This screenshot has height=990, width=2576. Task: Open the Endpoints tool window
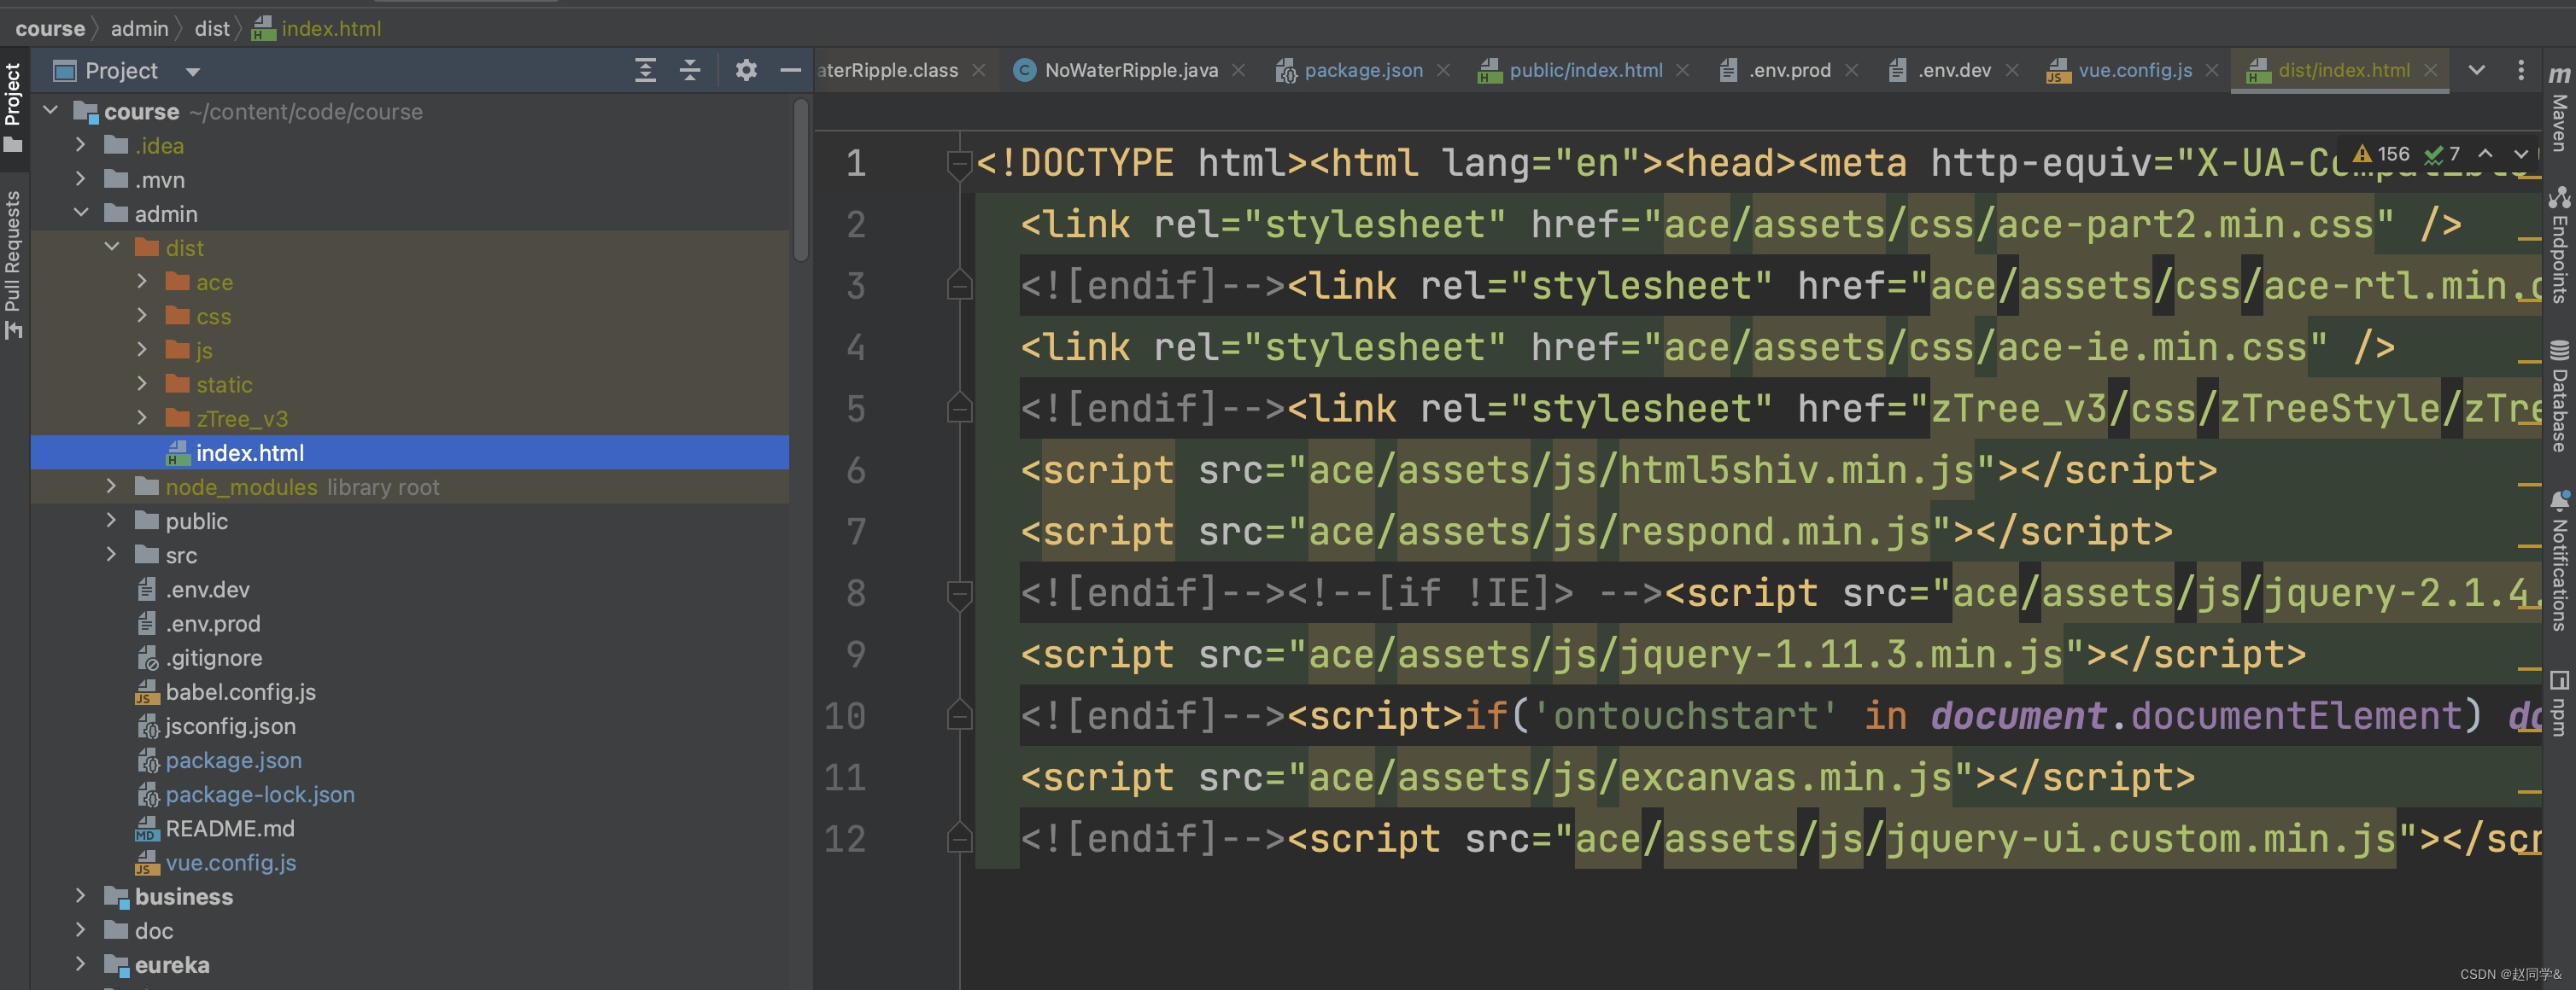pyautogui.click(x=2559, y=245)
